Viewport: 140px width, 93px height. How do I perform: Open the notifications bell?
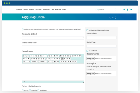(124, 9)
